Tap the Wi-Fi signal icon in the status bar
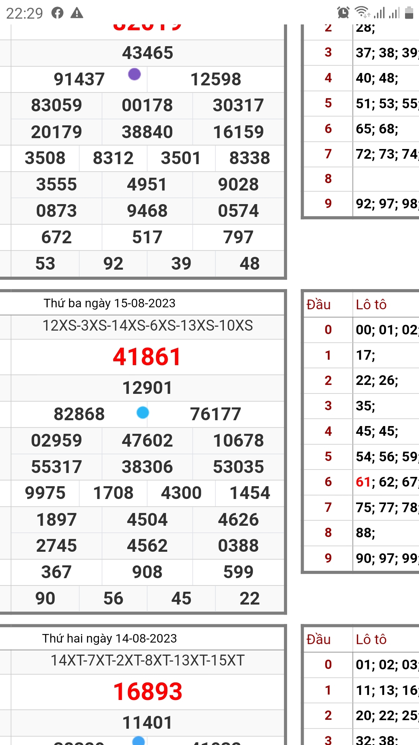Viewport: 419px width, 745px height. click(x=362, y=12)
